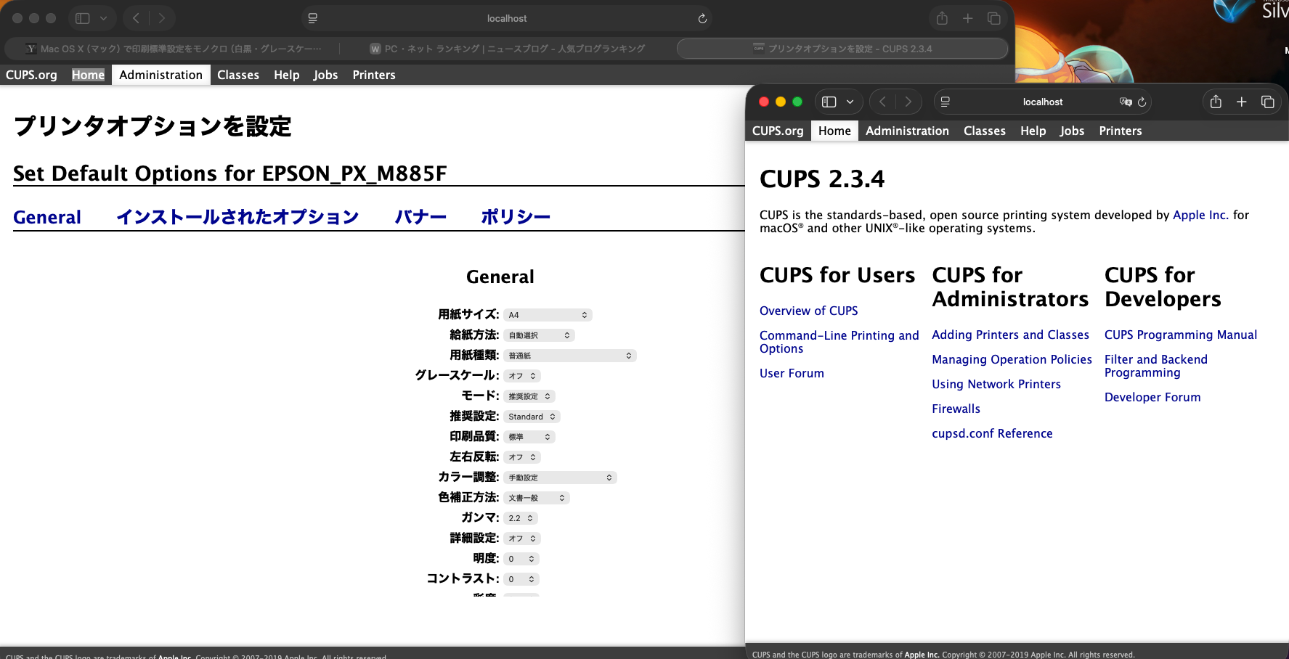This screenshot has height=659, width=1289.
Task: Open the 給紙方法 dropdown
Action: click(539, 335)
